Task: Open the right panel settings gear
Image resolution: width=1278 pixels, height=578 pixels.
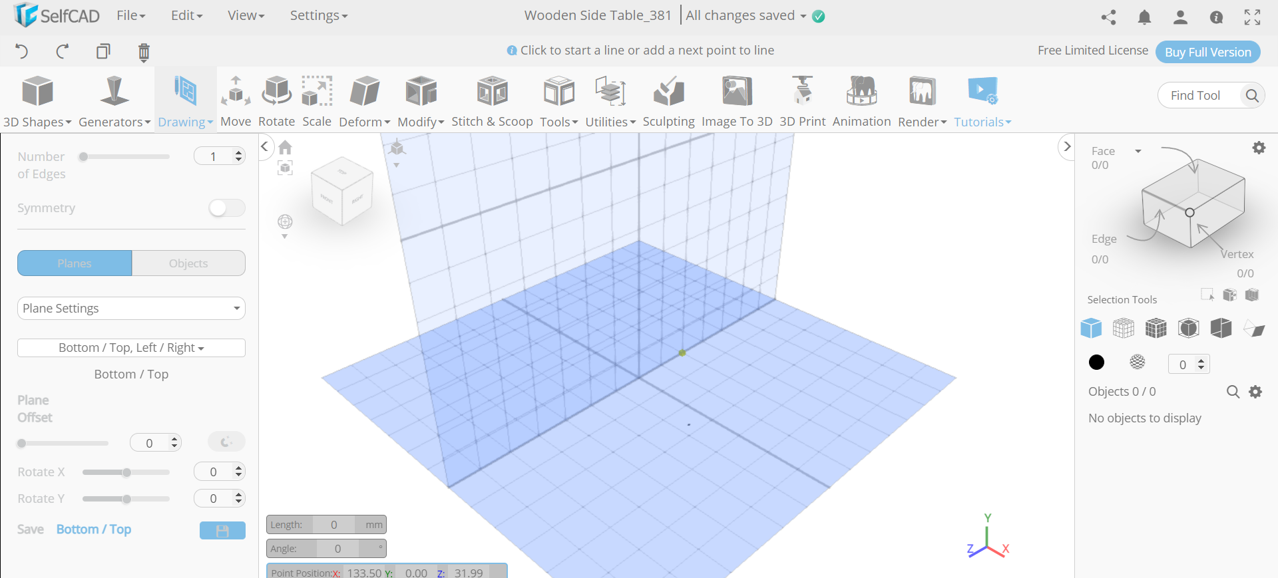Action: pos(1259,148)
